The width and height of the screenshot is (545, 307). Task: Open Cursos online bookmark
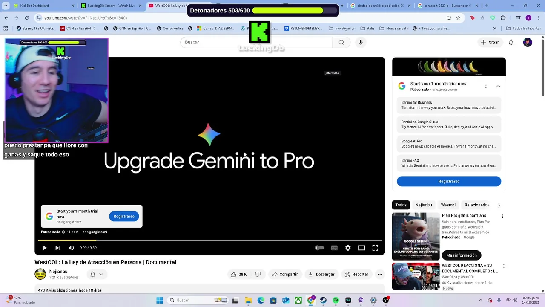pos(170,29)
